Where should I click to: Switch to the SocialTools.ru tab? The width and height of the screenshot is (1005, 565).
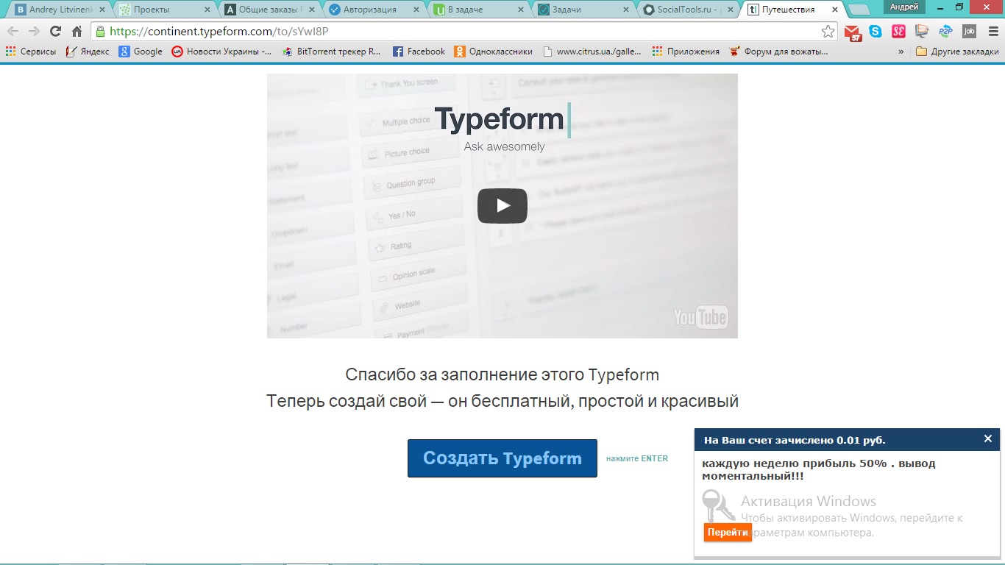pyautogui.click(x=687, y=10)
